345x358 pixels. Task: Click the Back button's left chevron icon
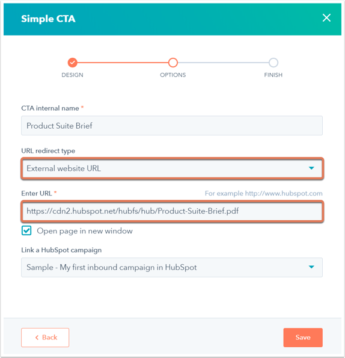click(37, 338)
